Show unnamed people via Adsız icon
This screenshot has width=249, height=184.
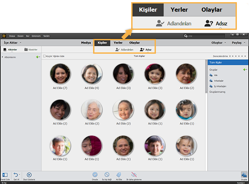(x=142, y=49)
